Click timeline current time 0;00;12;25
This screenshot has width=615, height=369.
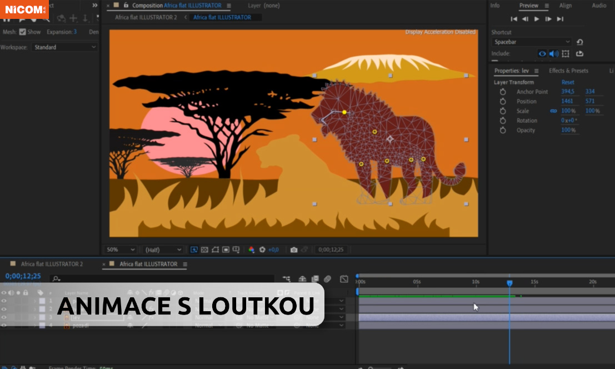point(23,276)
